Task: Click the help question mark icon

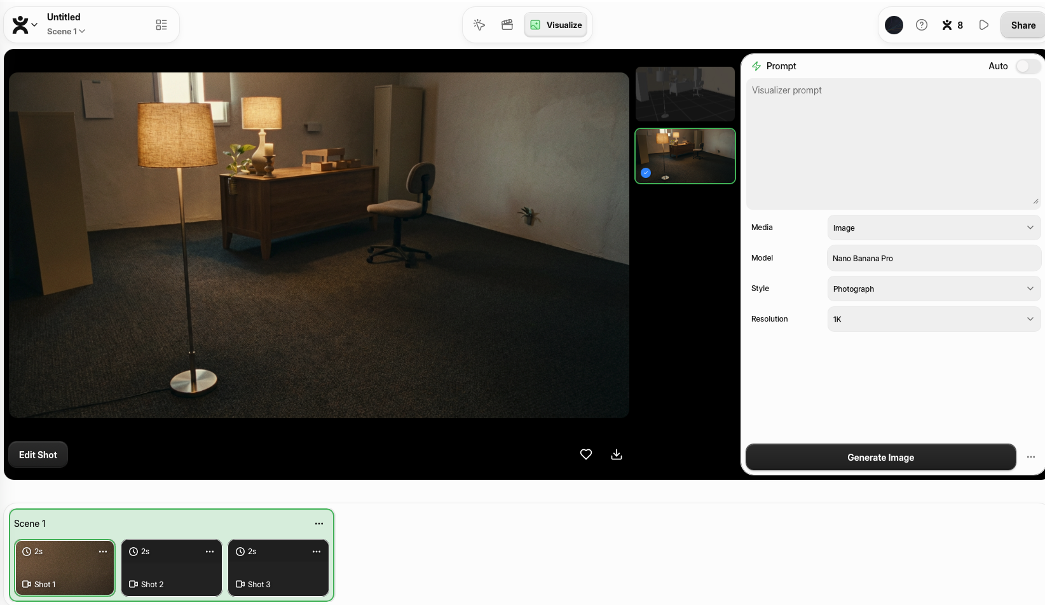Action: 921,25
